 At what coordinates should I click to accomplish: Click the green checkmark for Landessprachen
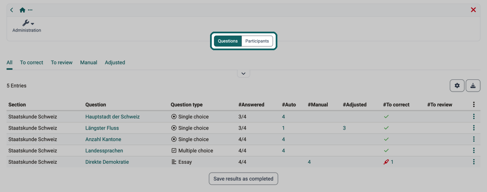[386, 151]
